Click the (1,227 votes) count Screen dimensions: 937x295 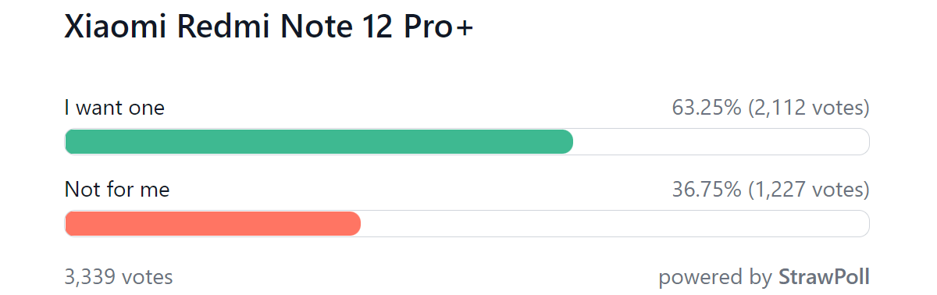[x=809, y=190]
